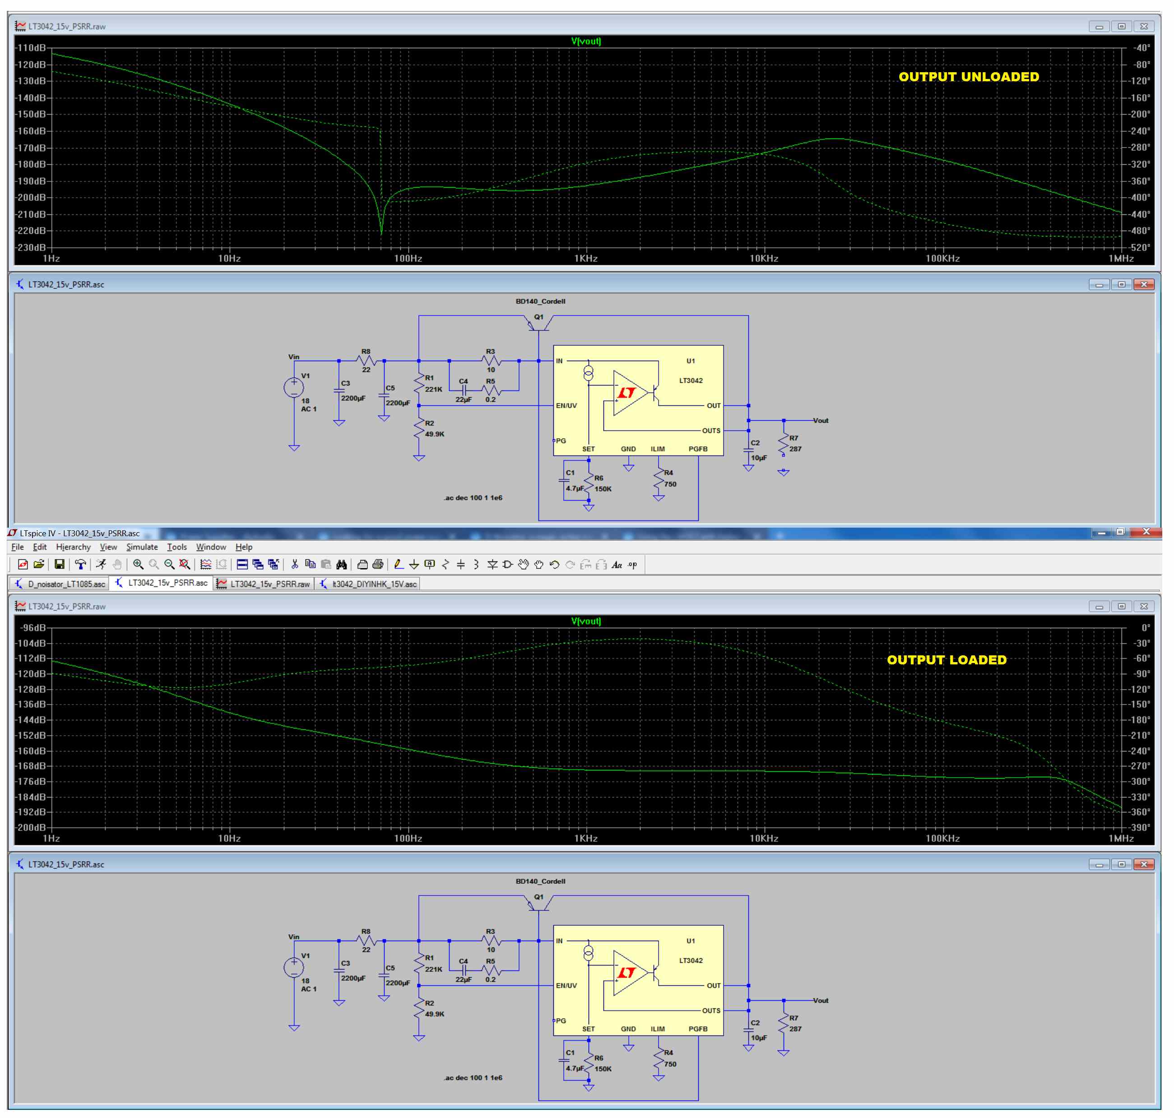
Task: Autorange the plot axes toolbar icon
Action: tap(206, 564)
